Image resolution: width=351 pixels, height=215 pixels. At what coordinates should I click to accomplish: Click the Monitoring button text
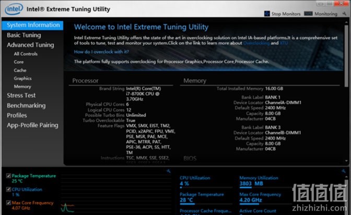(x=326, y=14)
